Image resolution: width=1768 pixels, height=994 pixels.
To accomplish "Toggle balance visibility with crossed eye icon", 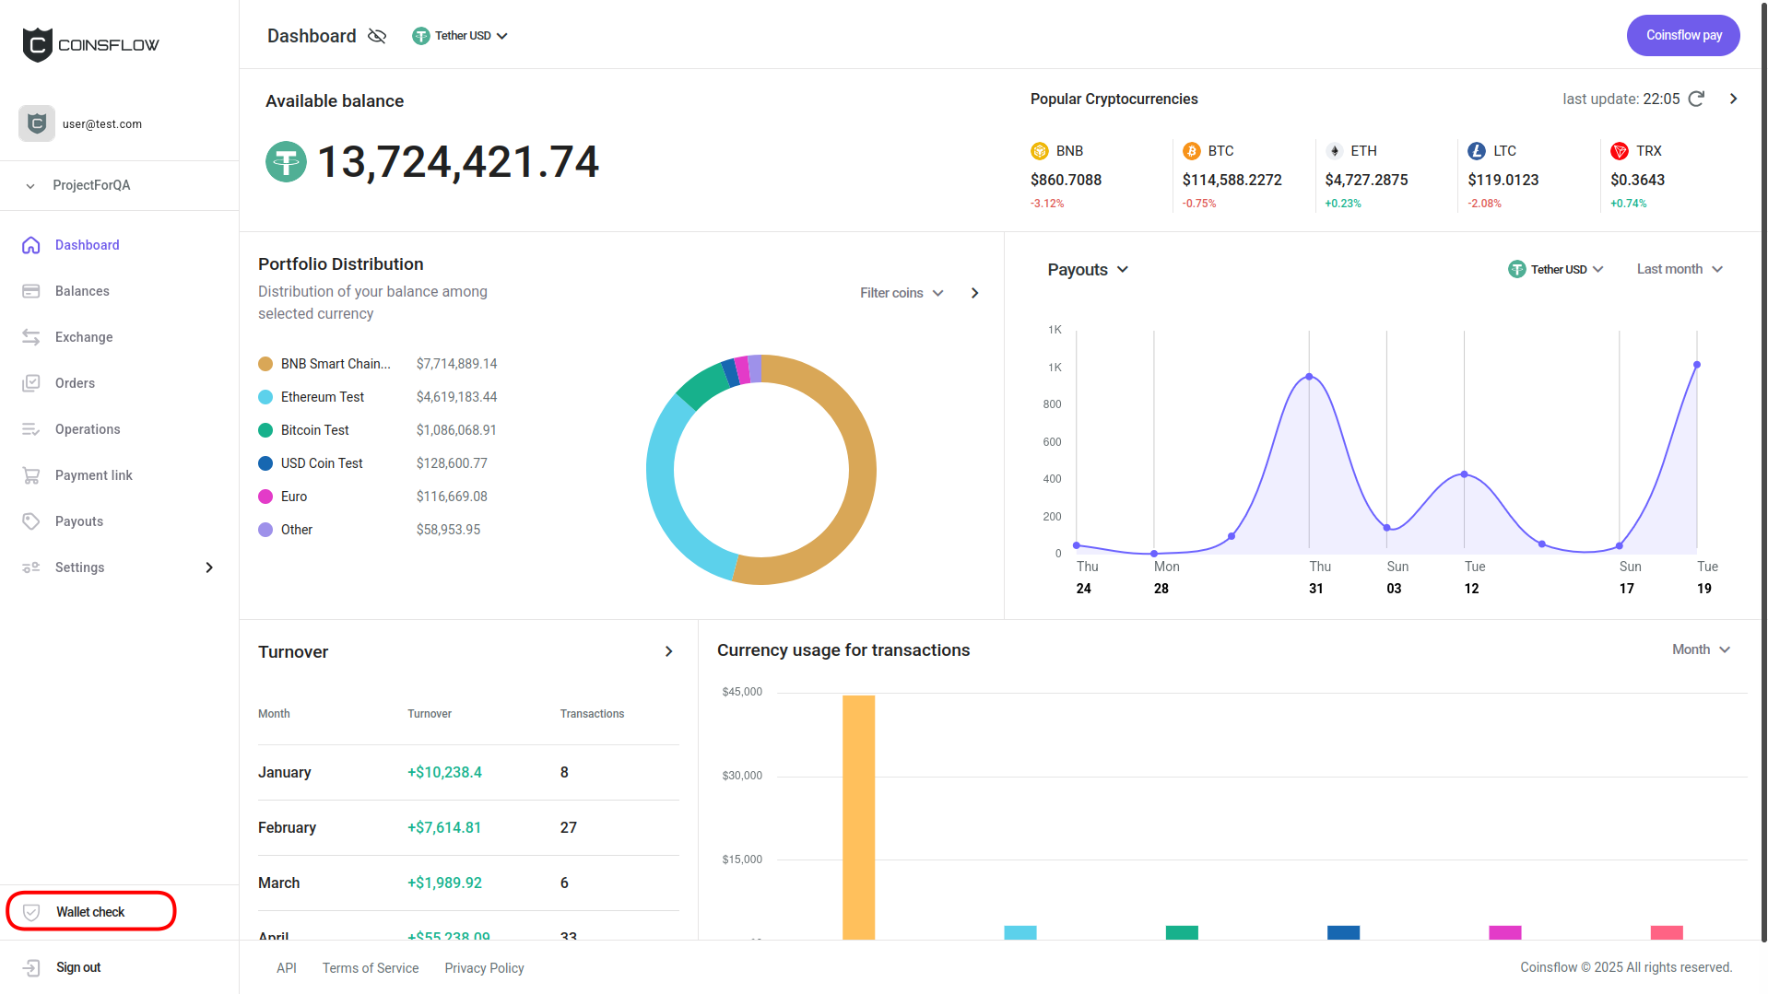I will 376,36.
